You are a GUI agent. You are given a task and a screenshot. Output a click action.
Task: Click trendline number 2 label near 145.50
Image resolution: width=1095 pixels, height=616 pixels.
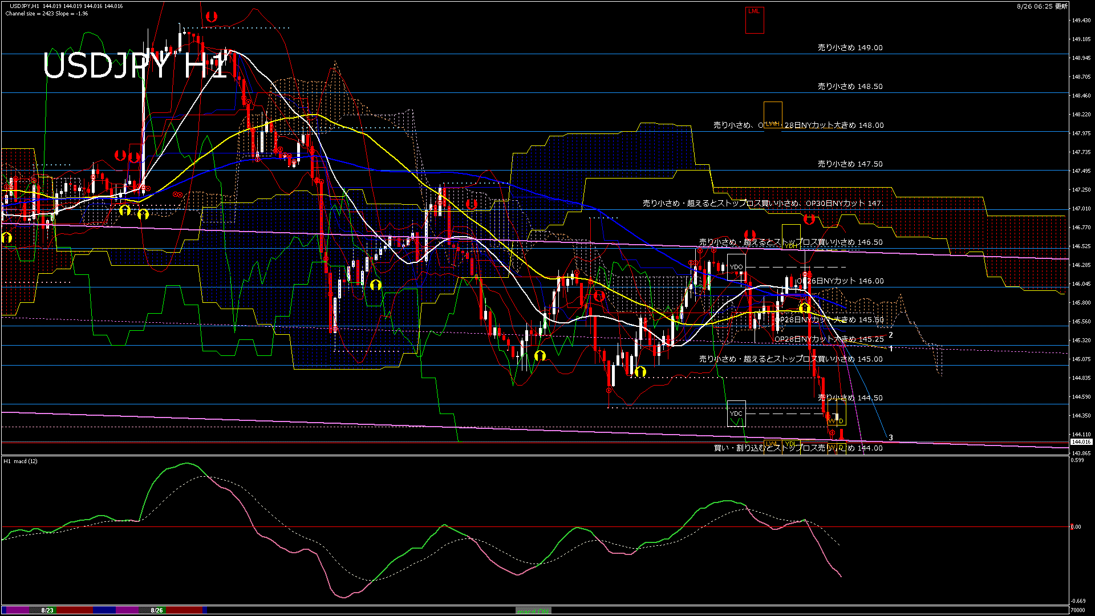point(891,335)
